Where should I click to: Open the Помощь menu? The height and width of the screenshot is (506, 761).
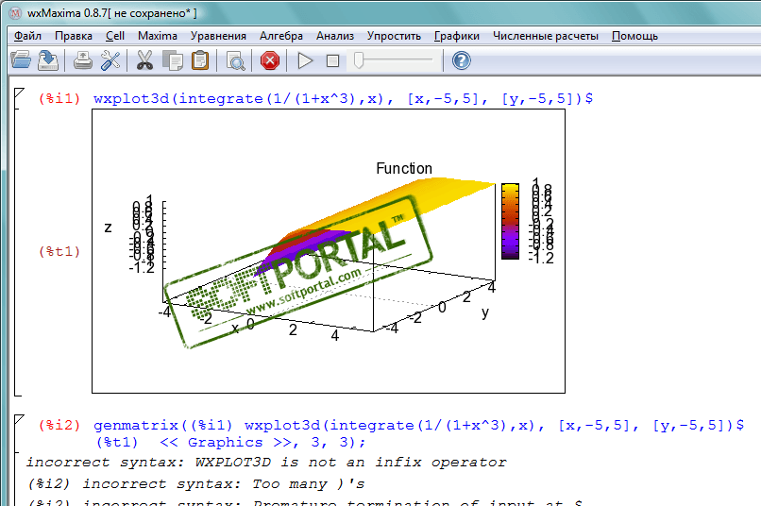pos(634,36)
